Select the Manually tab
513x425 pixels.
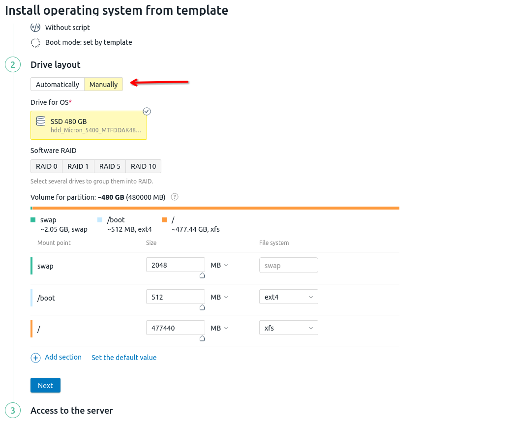pos(103,84)
